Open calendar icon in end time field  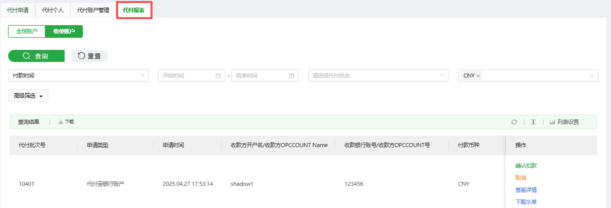pos(291,76)
